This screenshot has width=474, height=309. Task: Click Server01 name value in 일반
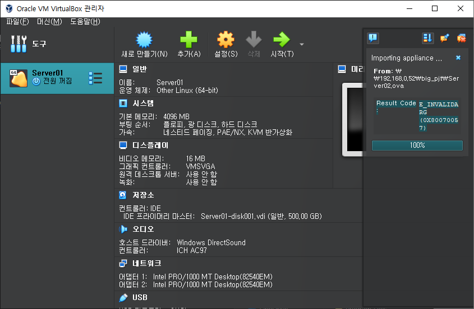click(x=169, y=82)
